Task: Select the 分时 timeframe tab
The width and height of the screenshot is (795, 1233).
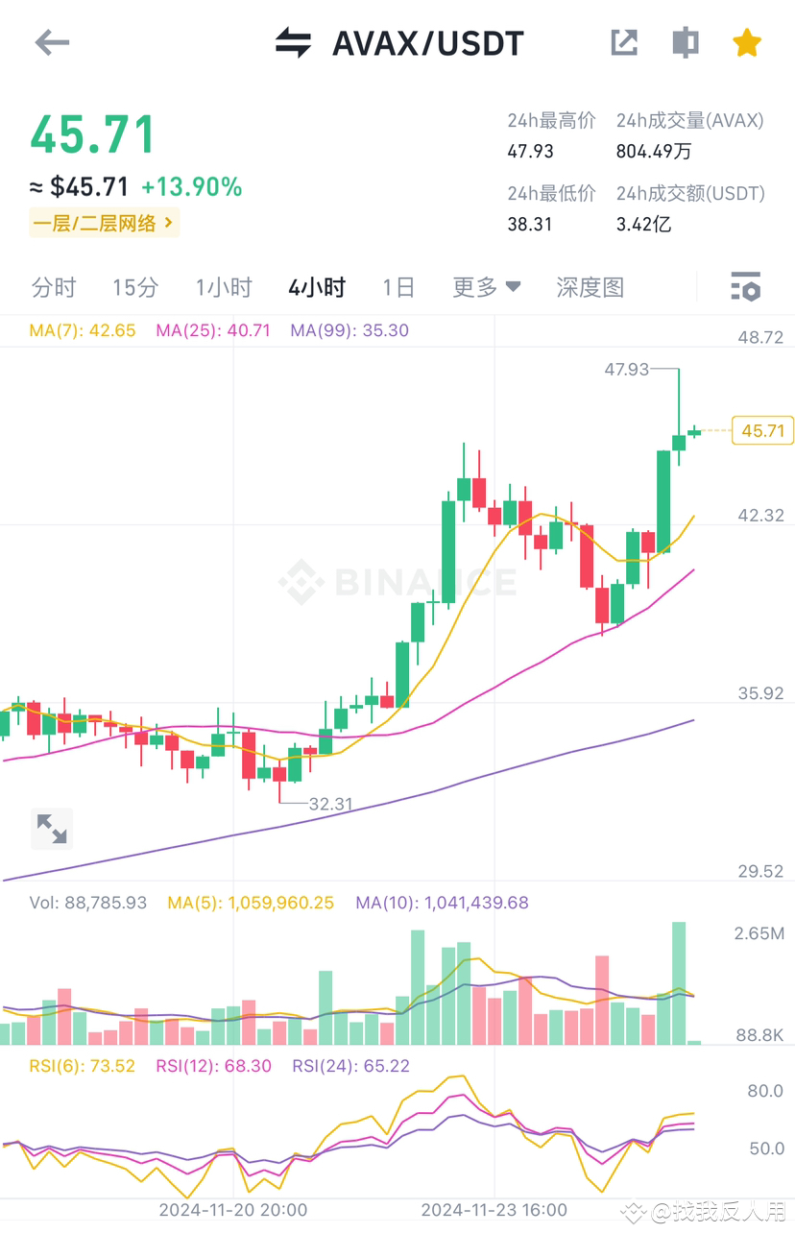Action: (x=54, y=287)
